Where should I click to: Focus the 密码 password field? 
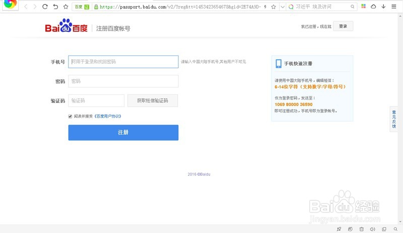123,81
